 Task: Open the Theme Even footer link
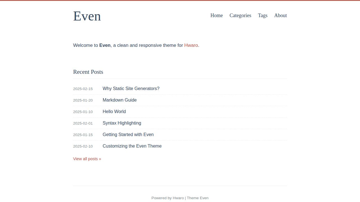click(198, 198)
